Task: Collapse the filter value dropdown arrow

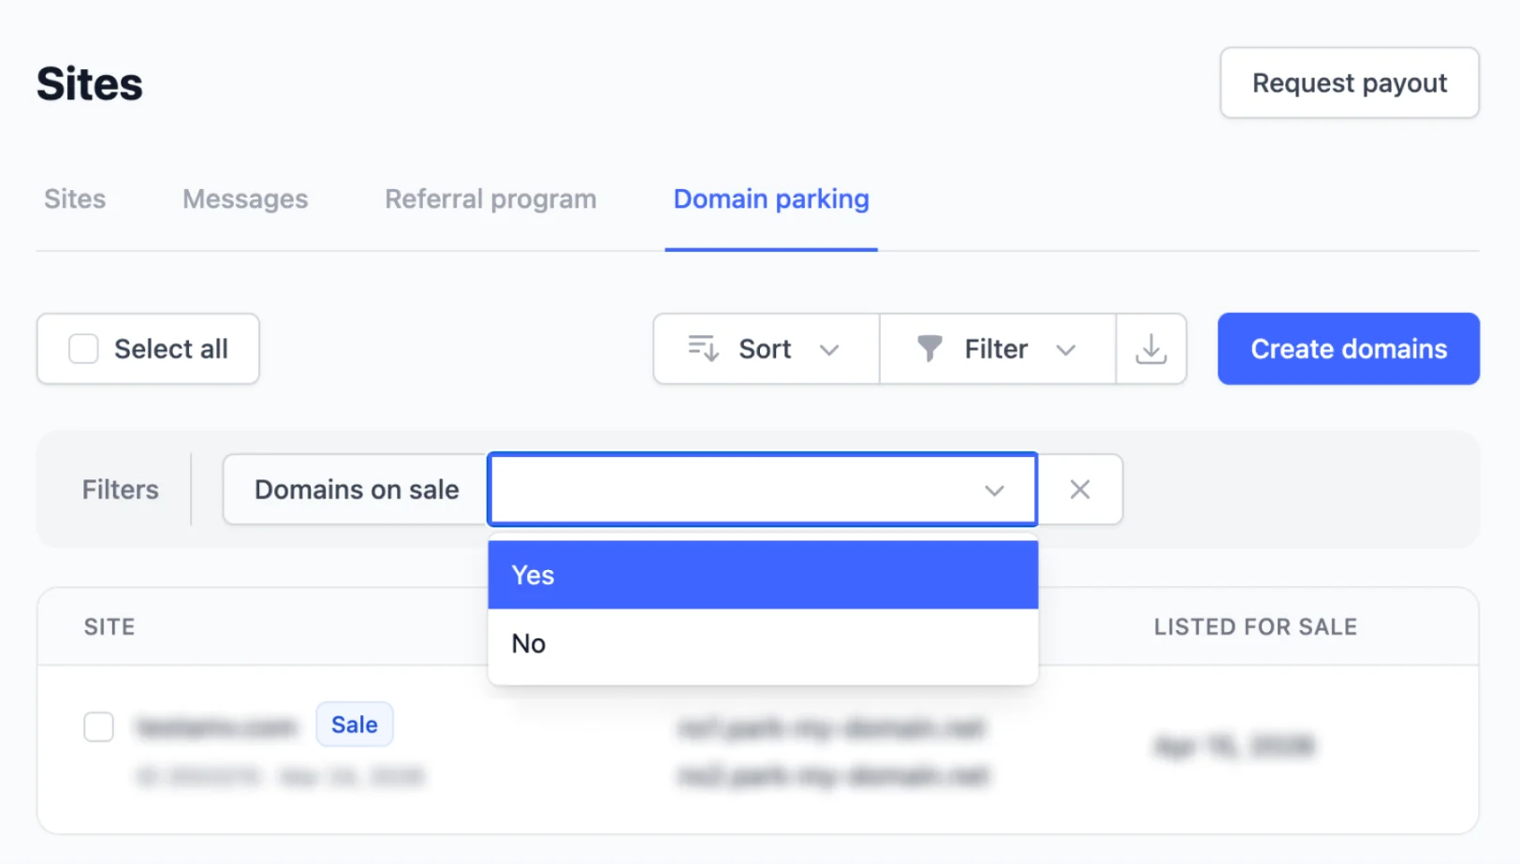Action: [x=994, y=491]
